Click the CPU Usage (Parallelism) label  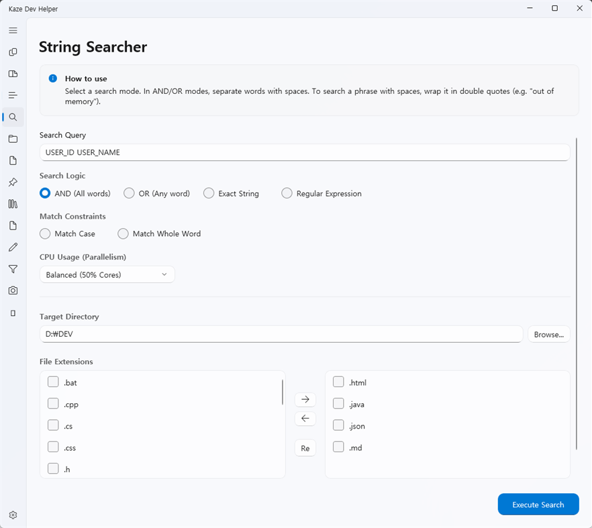tap(83, 257)
